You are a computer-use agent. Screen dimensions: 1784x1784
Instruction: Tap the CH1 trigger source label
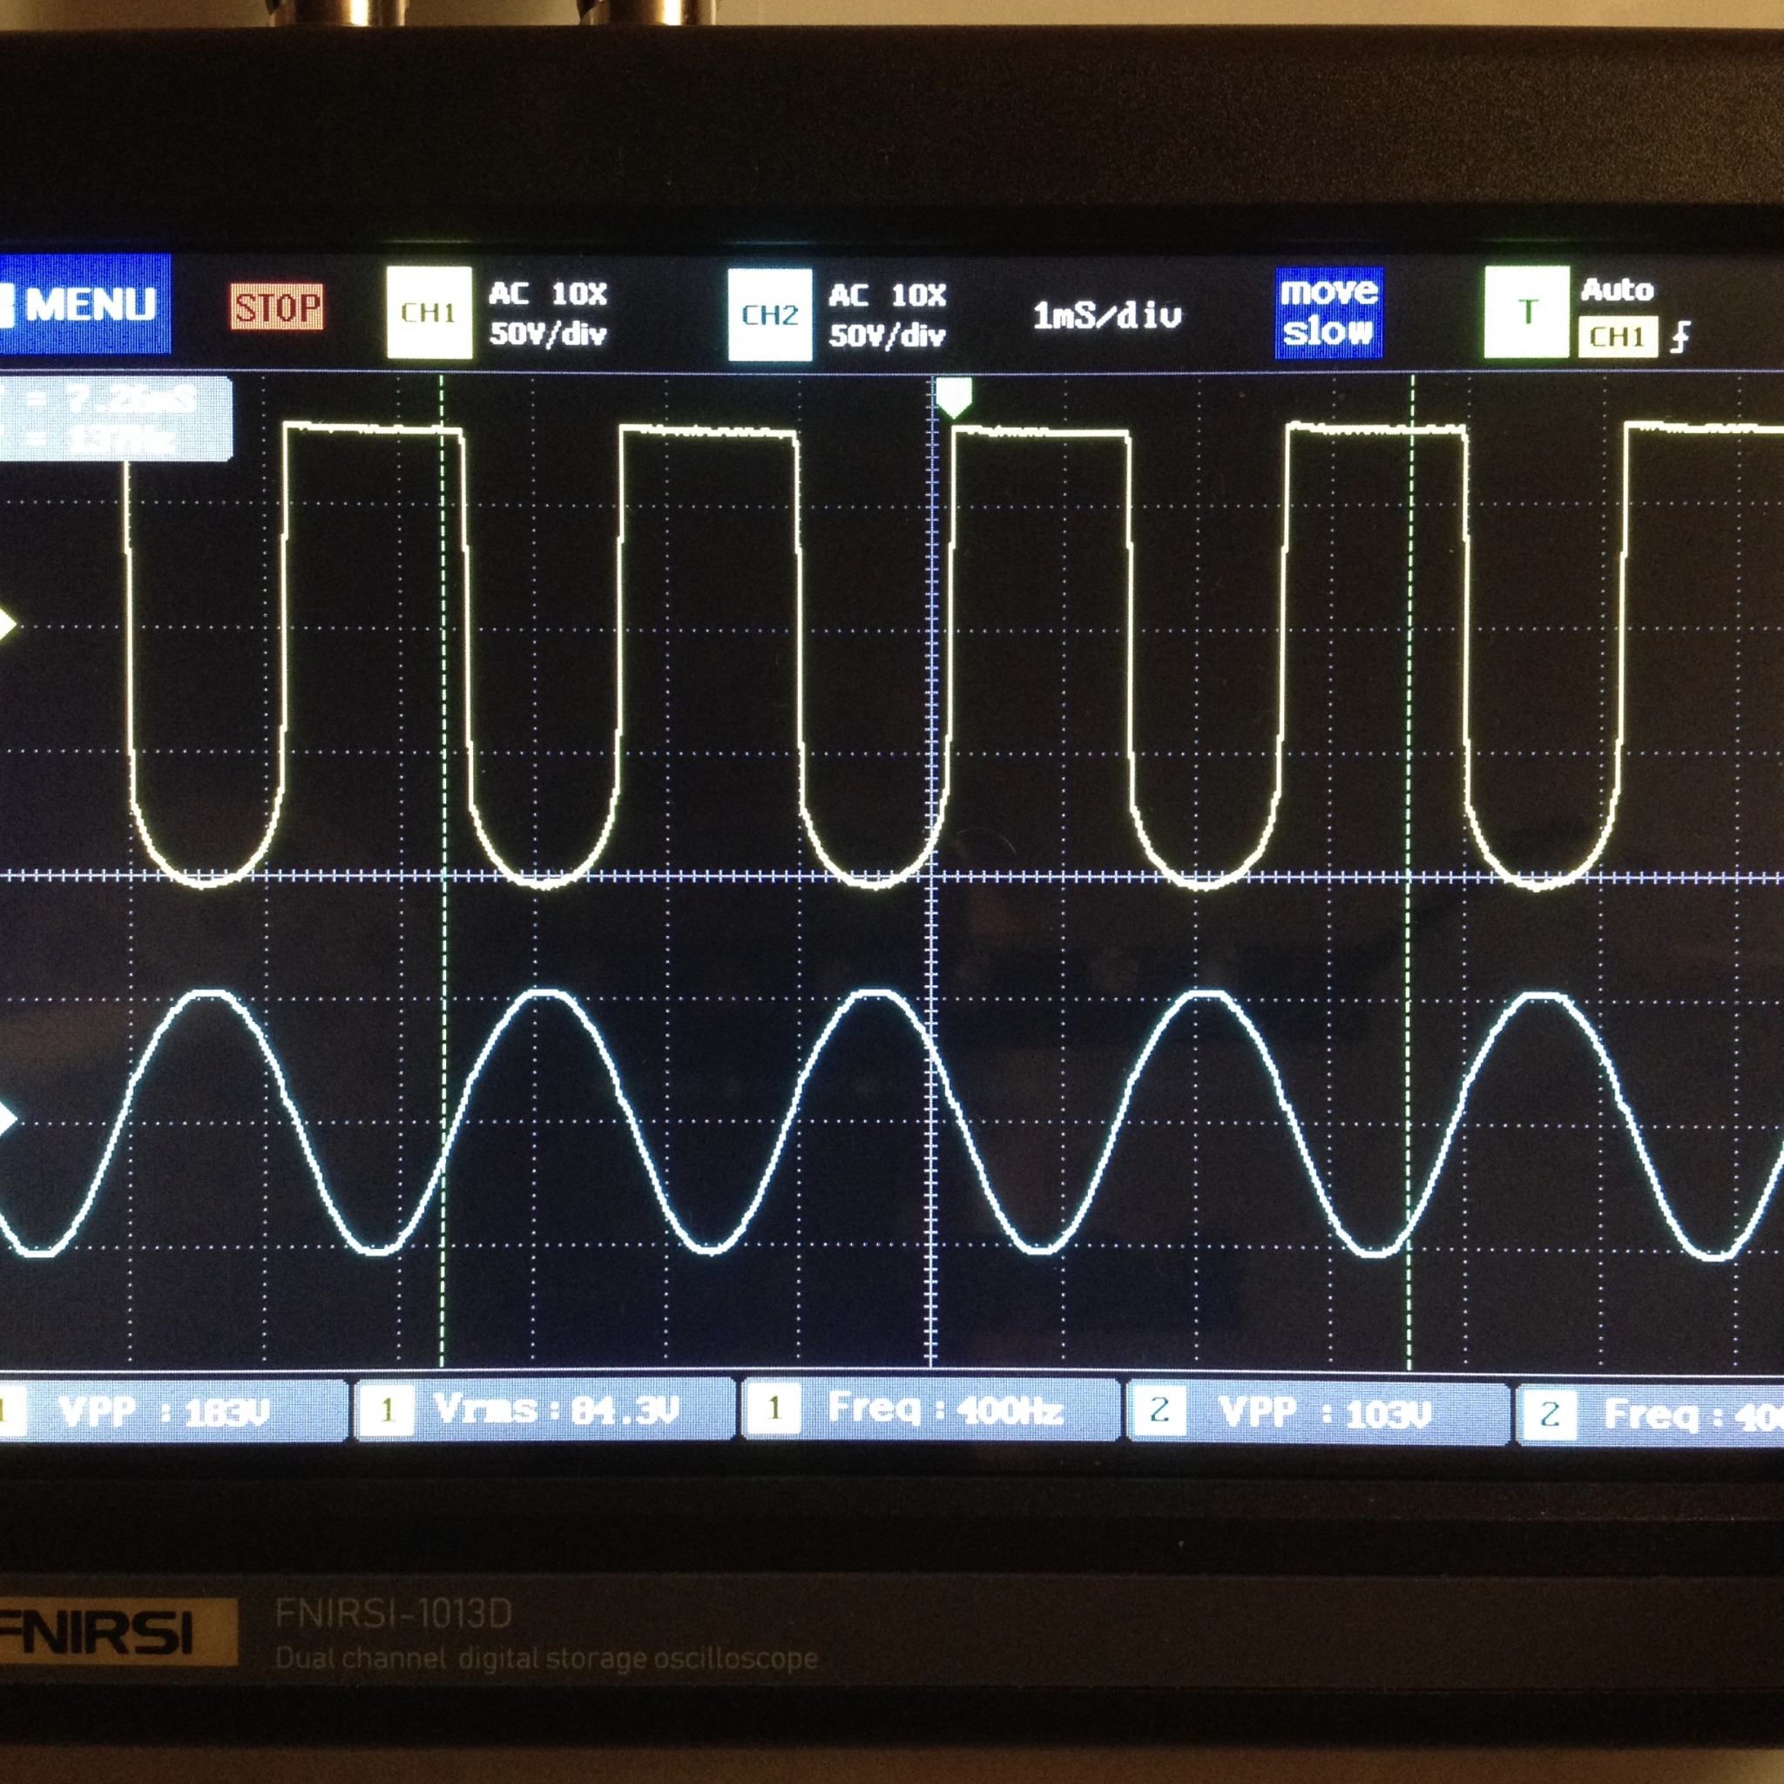[1617, 336]
